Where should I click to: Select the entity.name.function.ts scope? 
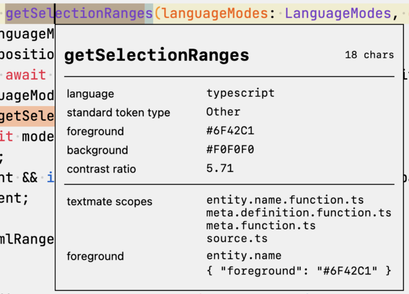285,200
